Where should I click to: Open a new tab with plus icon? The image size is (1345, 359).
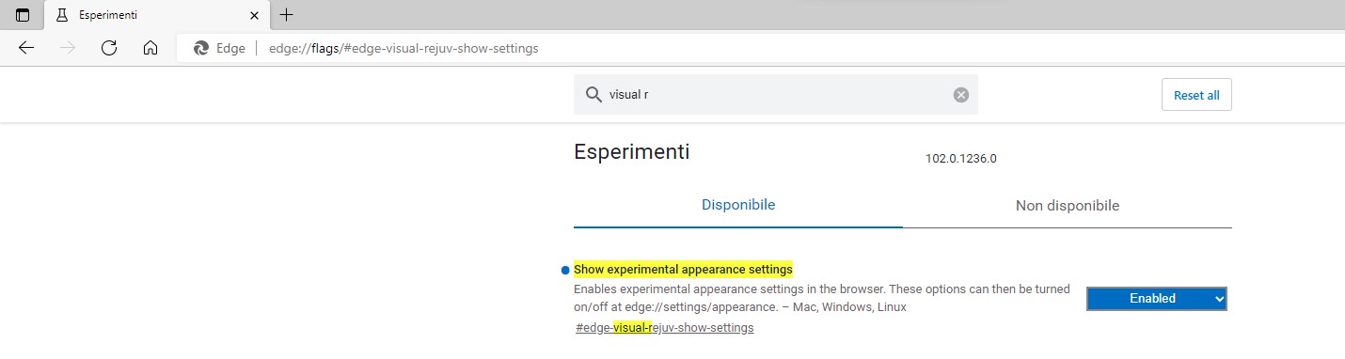tap(287, 15)
